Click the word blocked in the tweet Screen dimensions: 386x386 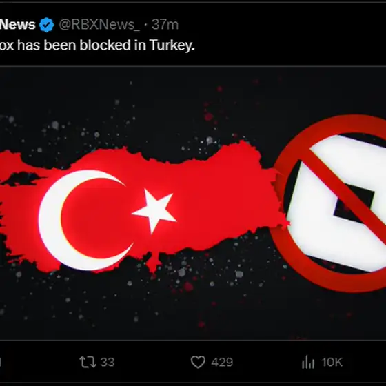pyautogui.click(x=105, y=45)
